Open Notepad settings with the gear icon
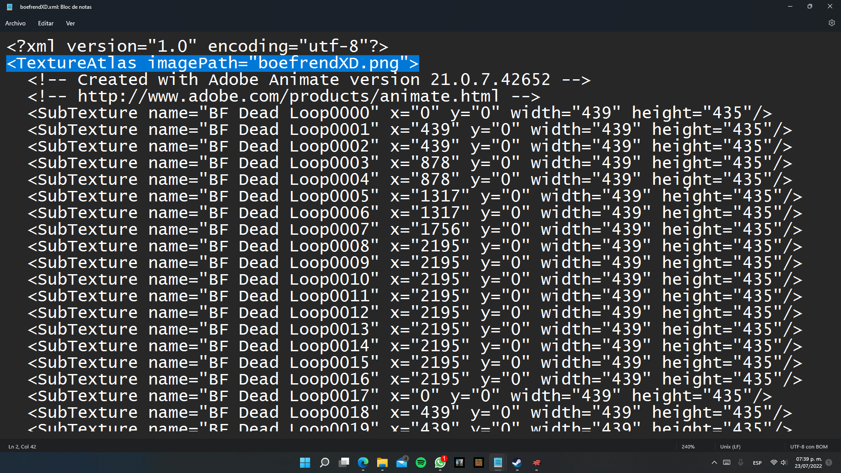 point(831,23)
